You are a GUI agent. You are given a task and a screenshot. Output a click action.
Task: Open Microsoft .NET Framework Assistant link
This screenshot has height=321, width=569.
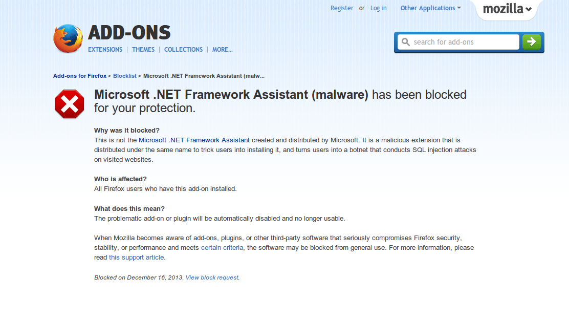[x=194, y=140]
